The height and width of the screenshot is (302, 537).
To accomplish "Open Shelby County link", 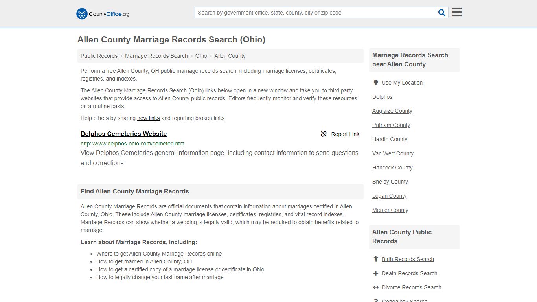I will click(390, 182).
